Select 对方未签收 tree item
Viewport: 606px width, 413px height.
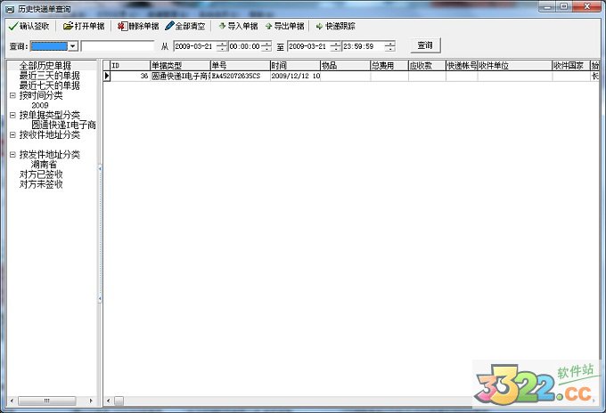click(41, 184)
